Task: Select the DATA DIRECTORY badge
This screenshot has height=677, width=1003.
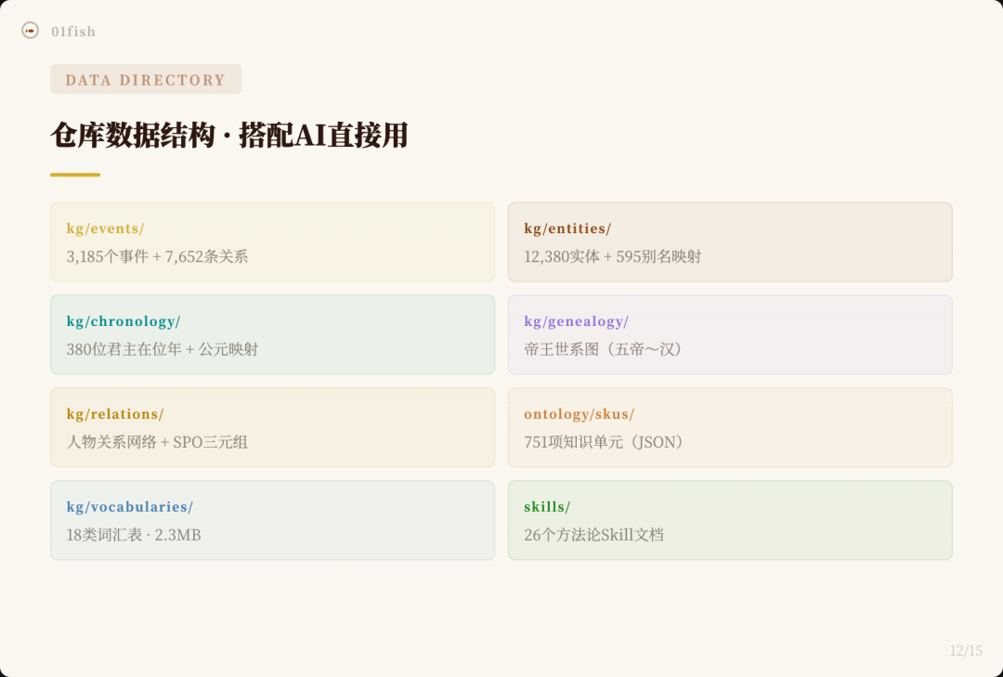Action: pos(146,80)
